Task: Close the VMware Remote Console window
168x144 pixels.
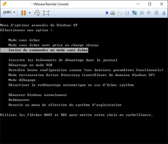Action: point(162,4)
